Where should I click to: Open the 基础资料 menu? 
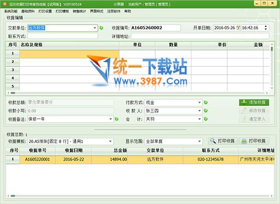[x=28, y=11]
